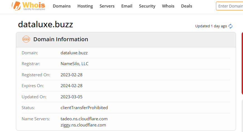Click the orange WWW domain icon
The width and height of the screenshot is (243, 132).
[x=26, y=39]
